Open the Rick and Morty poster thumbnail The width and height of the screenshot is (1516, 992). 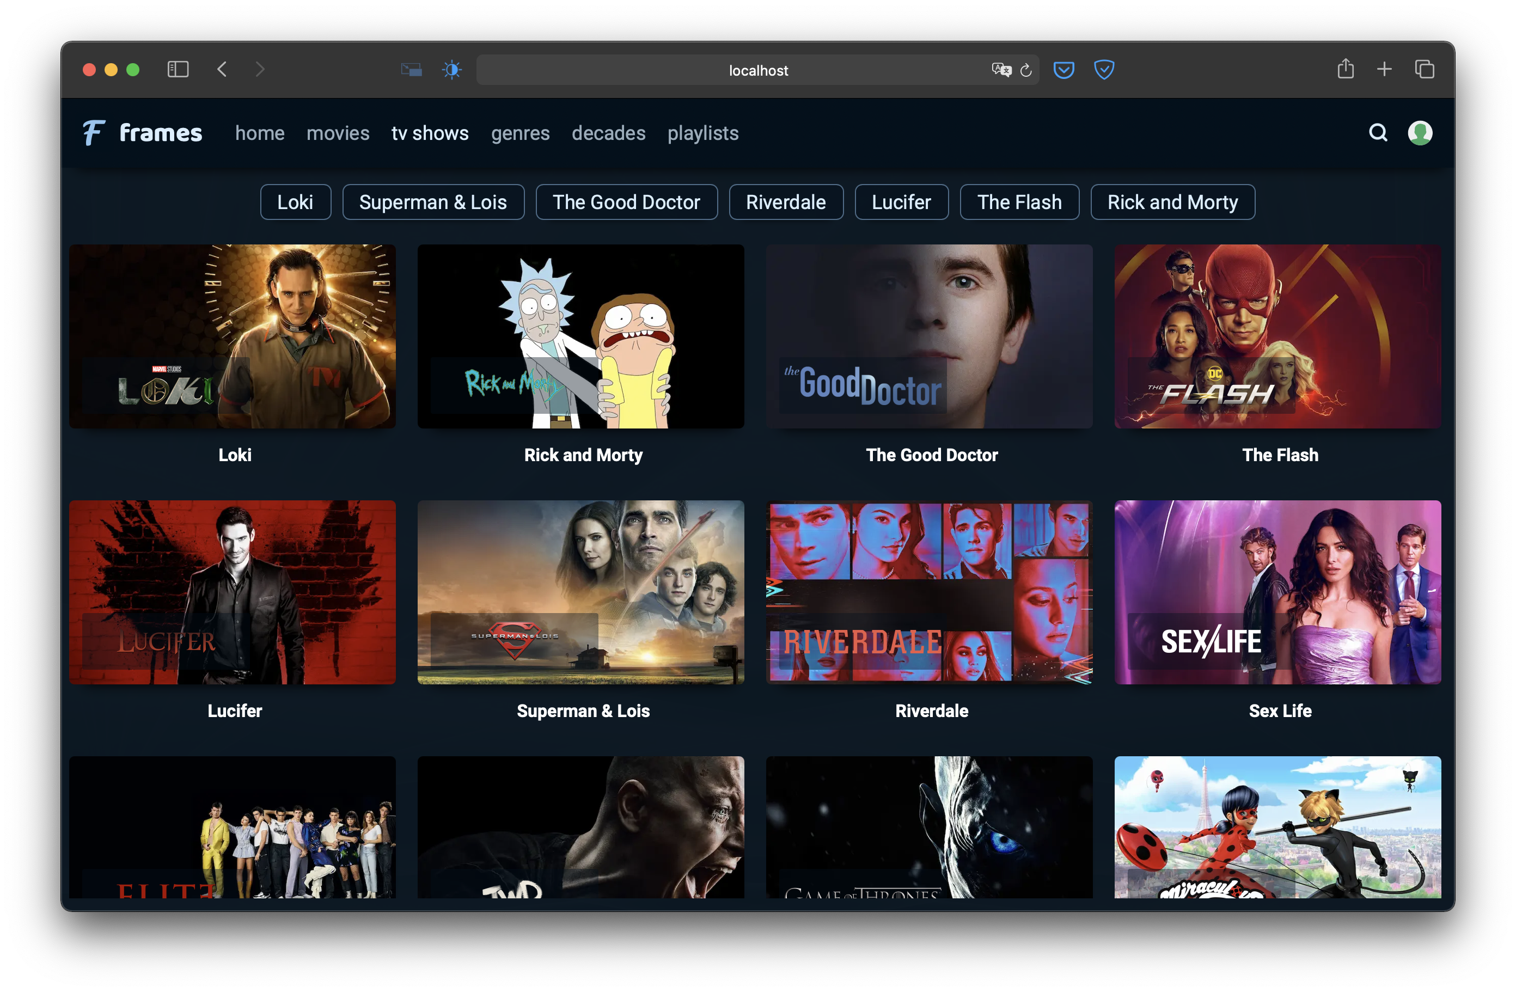coord(580,336)
